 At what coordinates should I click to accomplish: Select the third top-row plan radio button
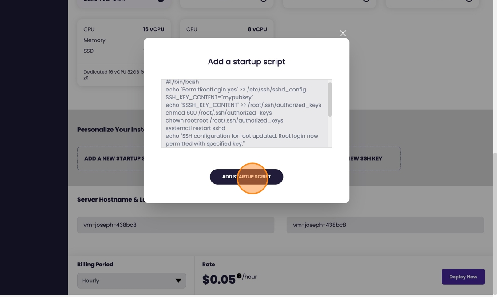(x=366, y=0)
